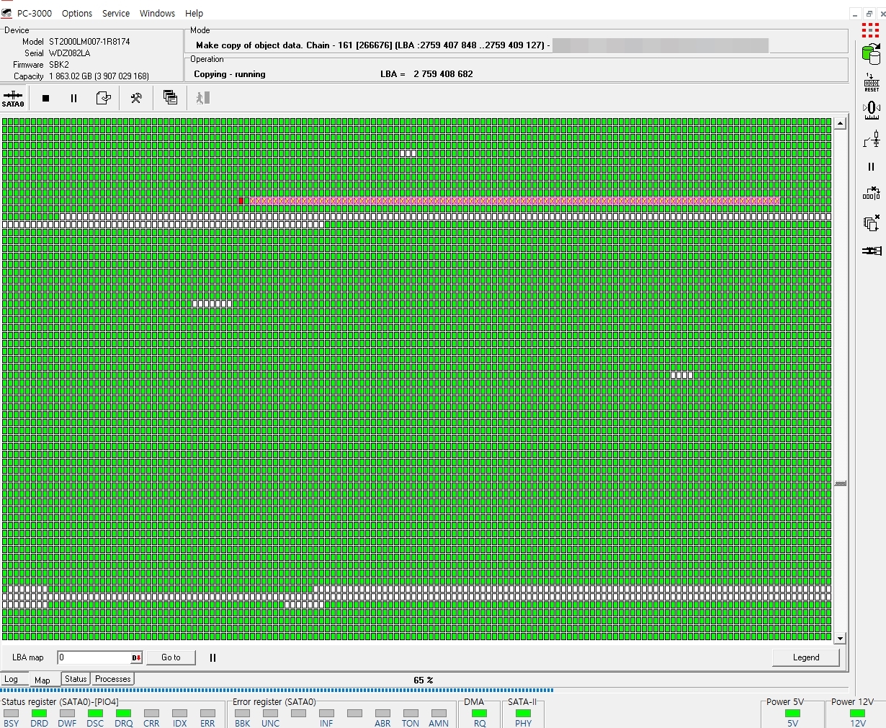Click the ERR status indicator
886x728 pixels.
(x=207, y=714)
